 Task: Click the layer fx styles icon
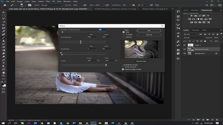tap(194, 120)
